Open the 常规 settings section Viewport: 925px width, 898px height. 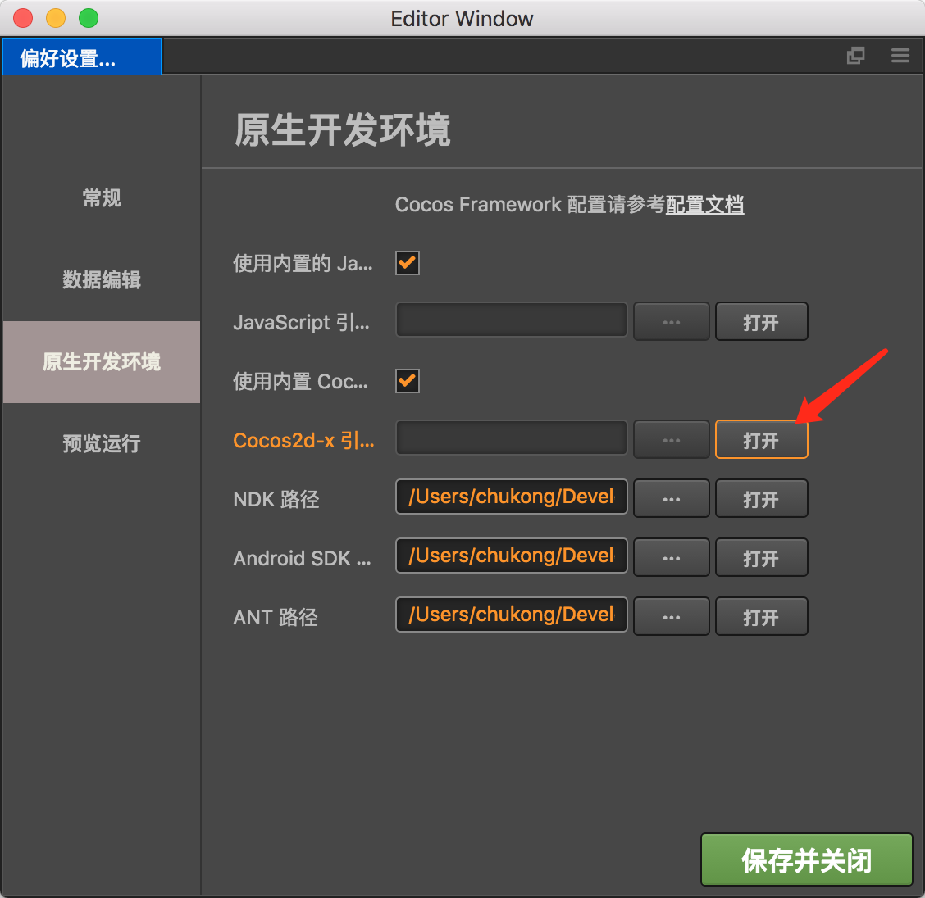[102, 198]
